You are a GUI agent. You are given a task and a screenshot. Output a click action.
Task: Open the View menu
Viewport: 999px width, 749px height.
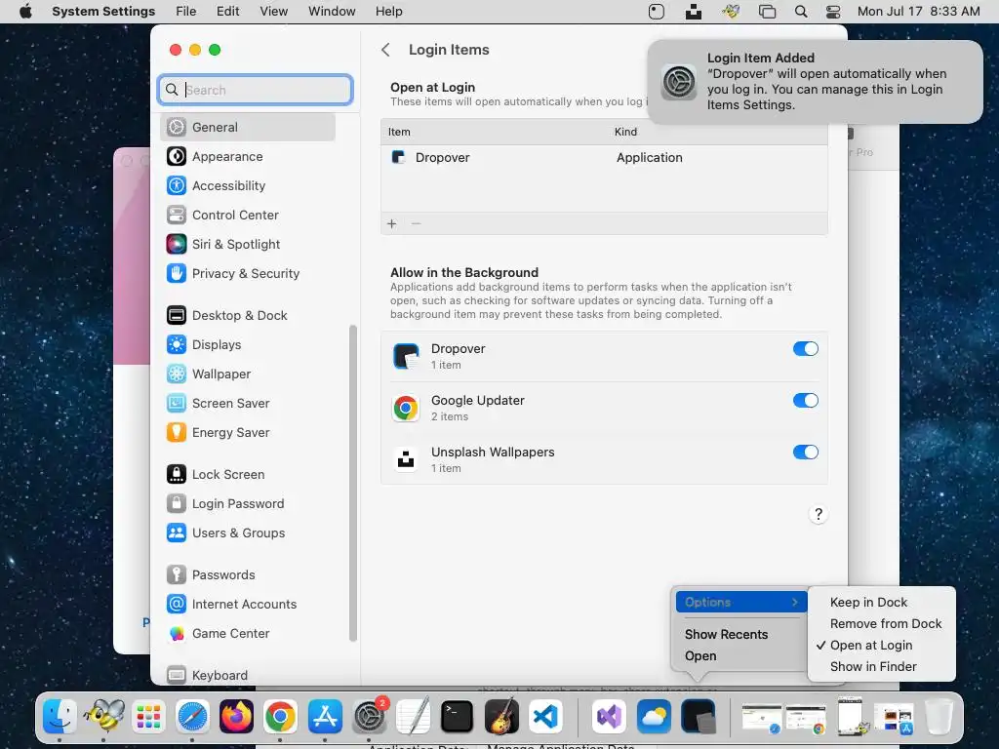coord(273,12)
